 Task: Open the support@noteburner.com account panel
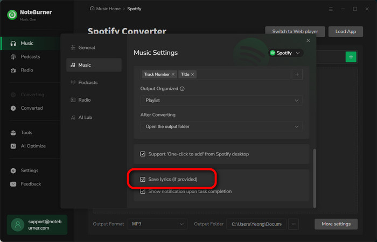coord(37,225)
